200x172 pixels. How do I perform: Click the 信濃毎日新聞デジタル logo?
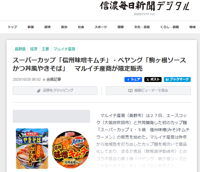[x=145, y=6]
